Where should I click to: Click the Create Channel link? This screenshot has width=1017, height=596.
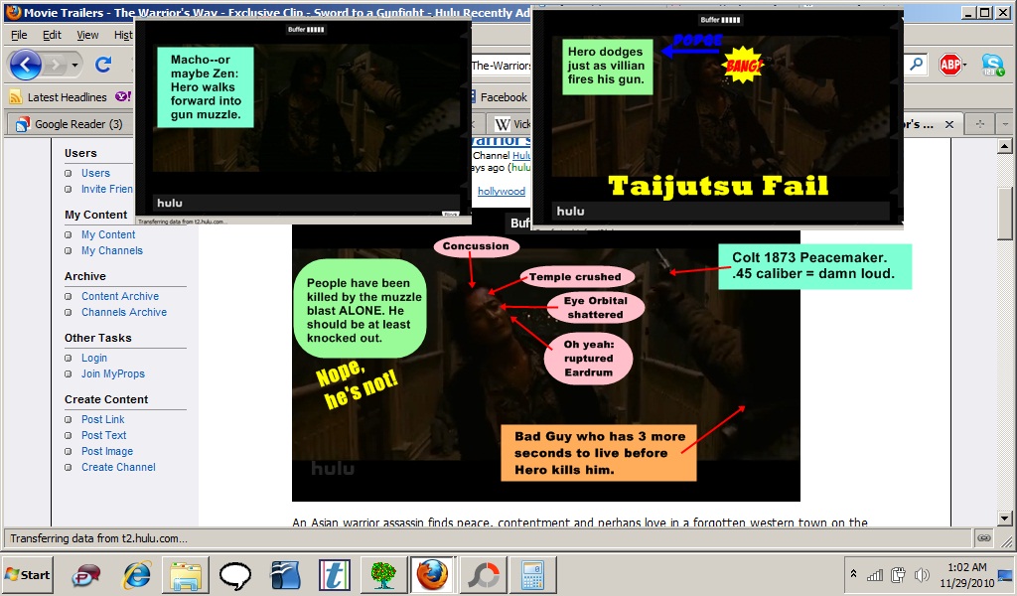[x=119, y=467]
